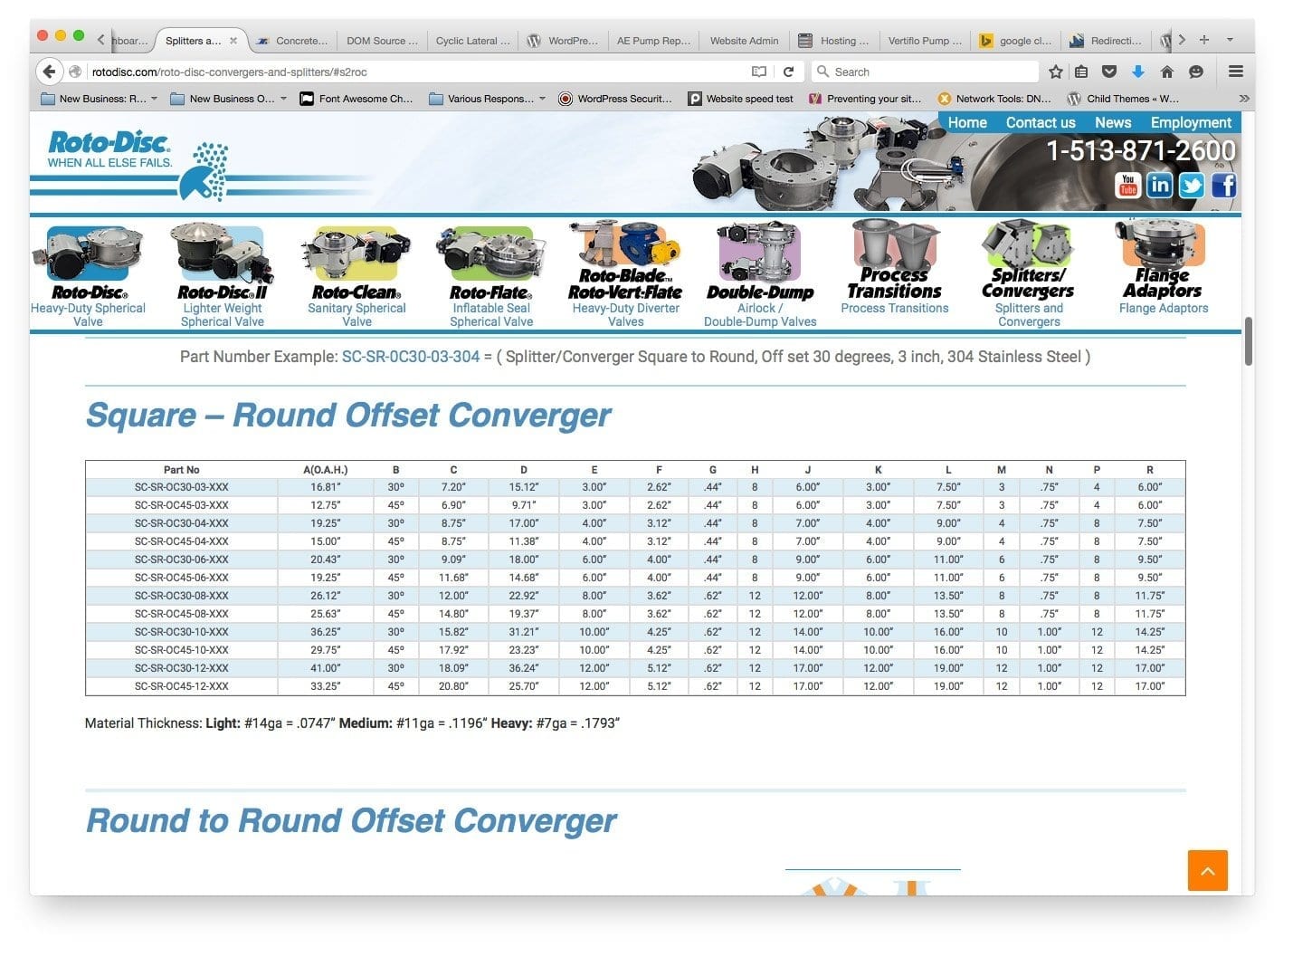This screenshot has height=957, width=1312.
Task: Click Home in the top navigation
Action: [x=967, y=122]
